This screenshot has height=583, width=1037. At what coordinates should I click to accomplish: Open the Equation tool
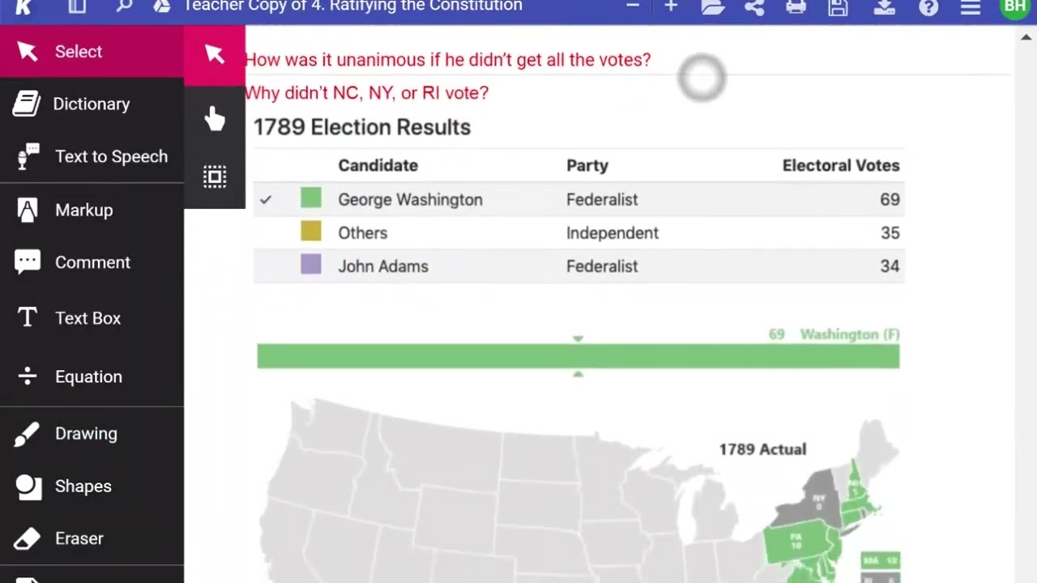point(88,377)
